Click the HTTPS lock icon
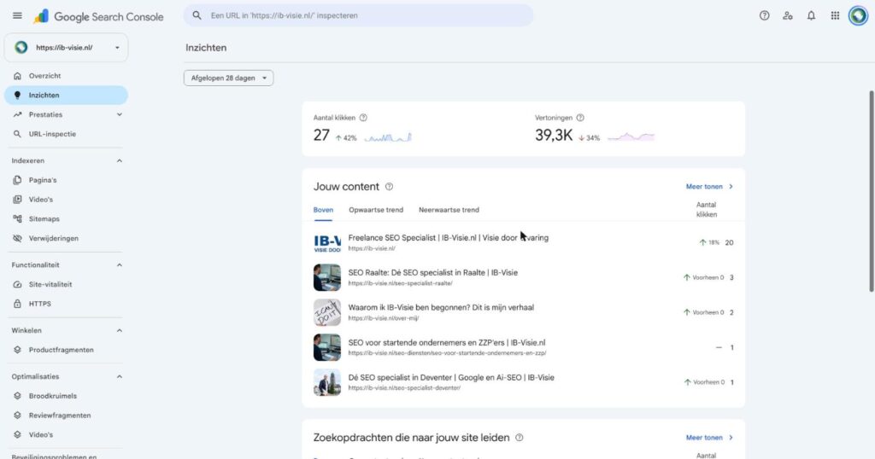This screenshot has height=459, width=875. coord(17,304)
